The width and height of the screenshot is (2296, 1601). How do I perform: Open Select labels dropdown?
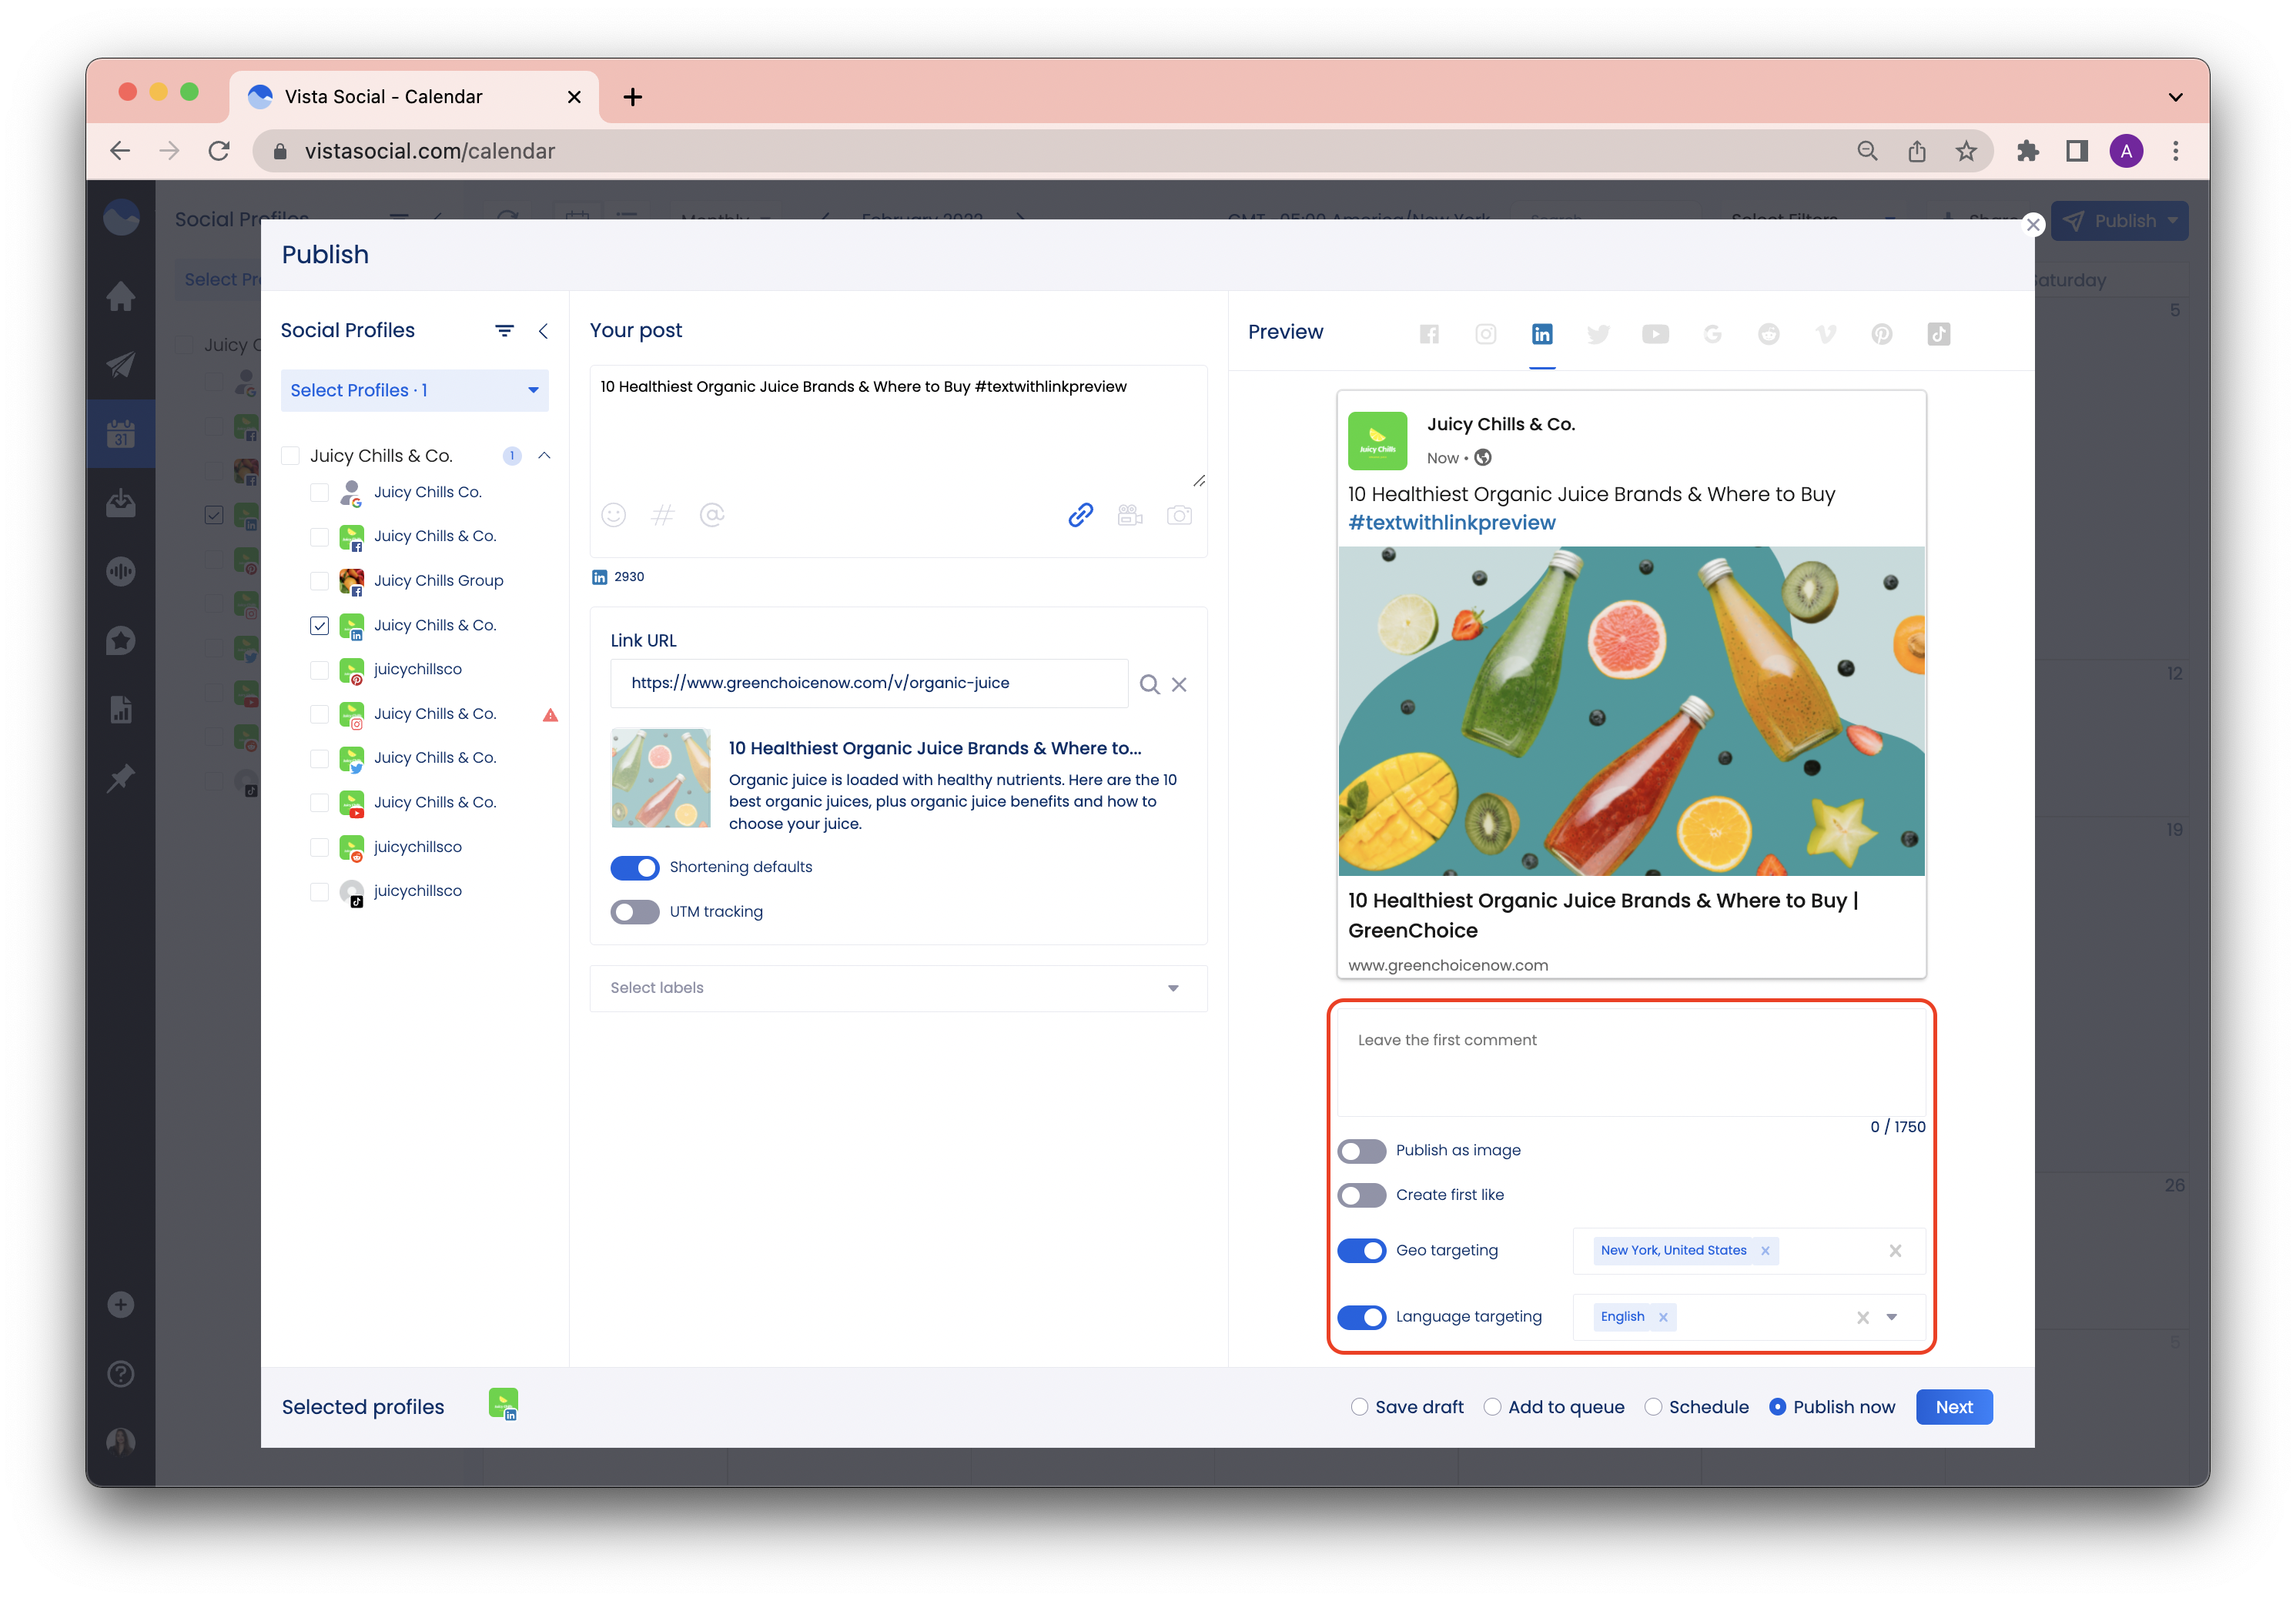pos(898,988)
